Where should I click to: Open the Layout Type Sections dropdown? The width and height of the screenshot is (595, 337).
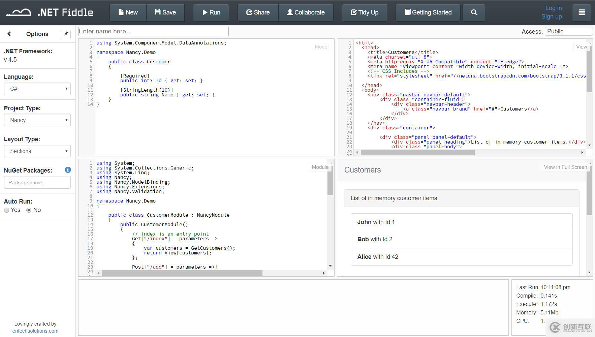[x=37, y=151]
